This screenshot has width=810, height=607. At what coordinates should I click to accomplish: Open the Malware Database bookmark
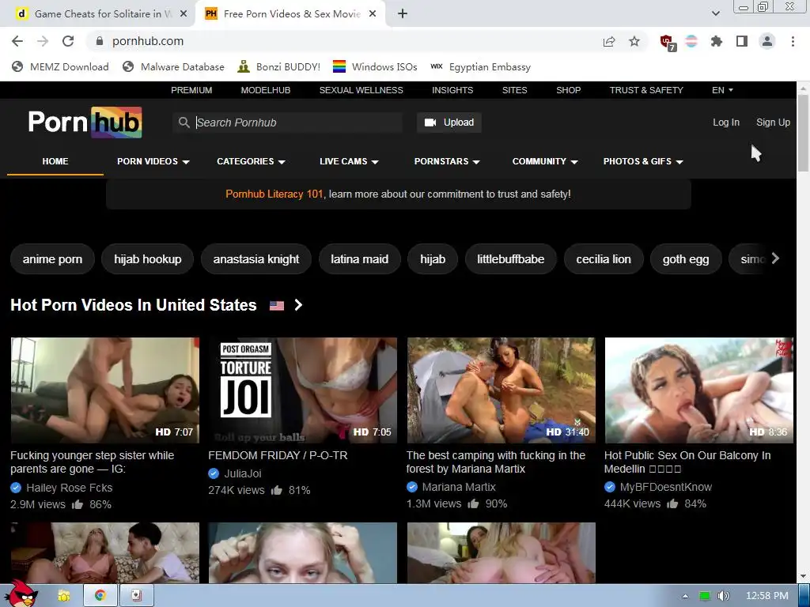173,66
